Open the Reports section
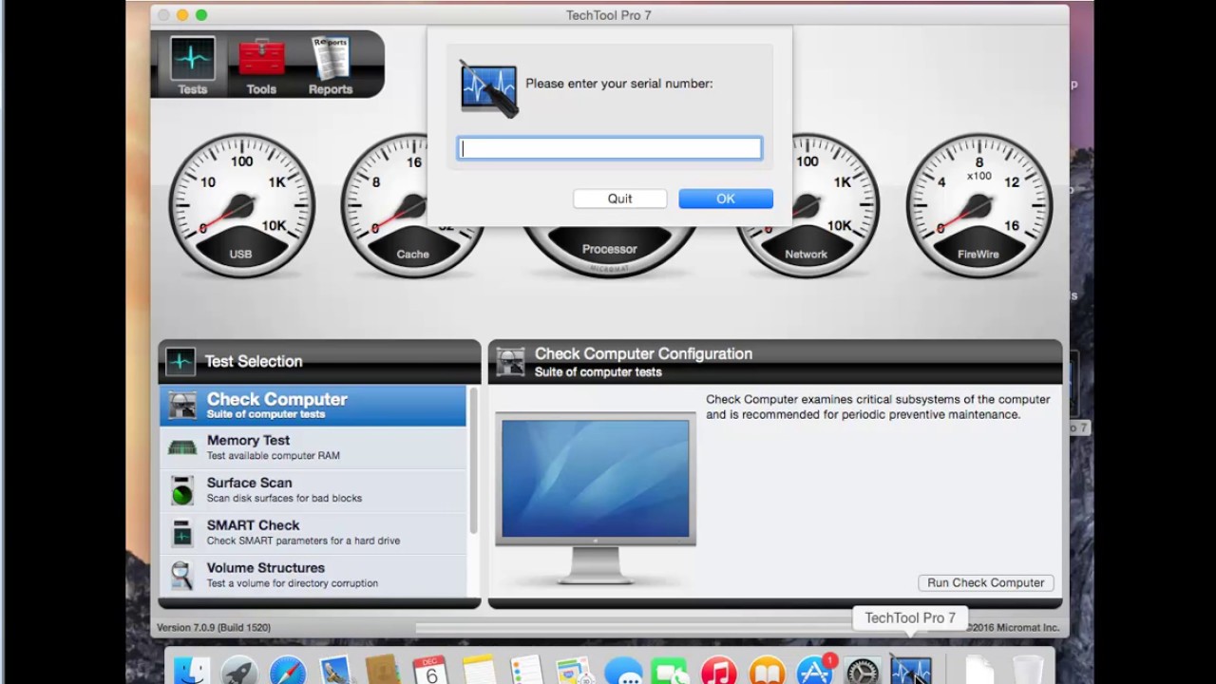The image size is (1216, 684). click(331, 65)
